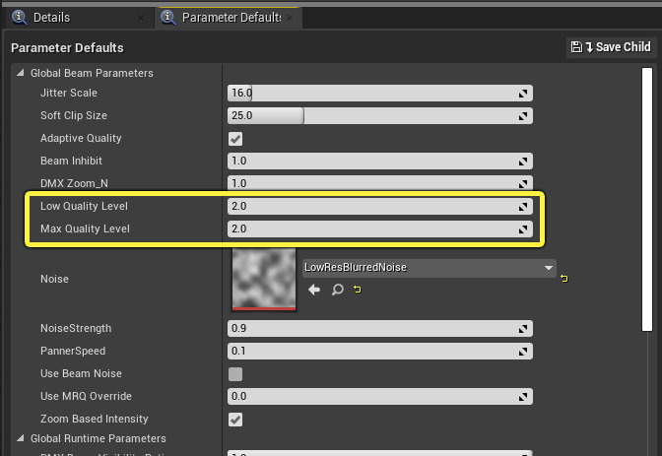
Task: Collapse the Global Runtime Parameters section
Action: (22, 438)
